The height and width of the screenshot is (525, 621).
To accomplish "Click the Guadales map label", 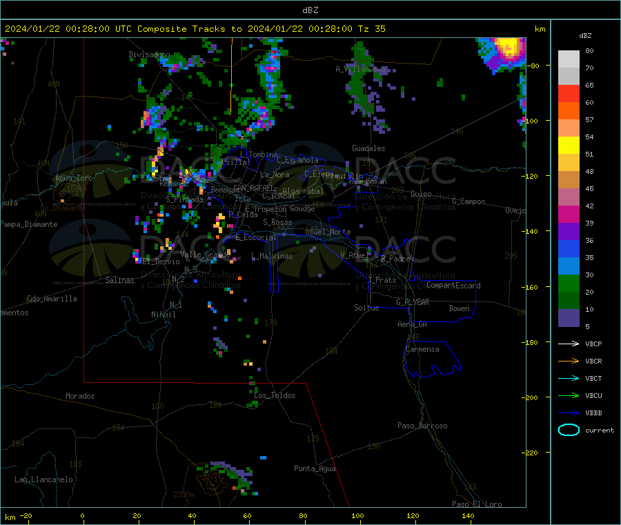I will tap(368, 148).
